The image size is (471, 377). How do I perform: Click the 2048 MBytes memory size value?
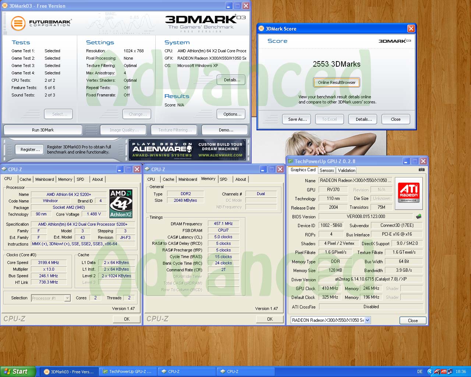(185, 200)
